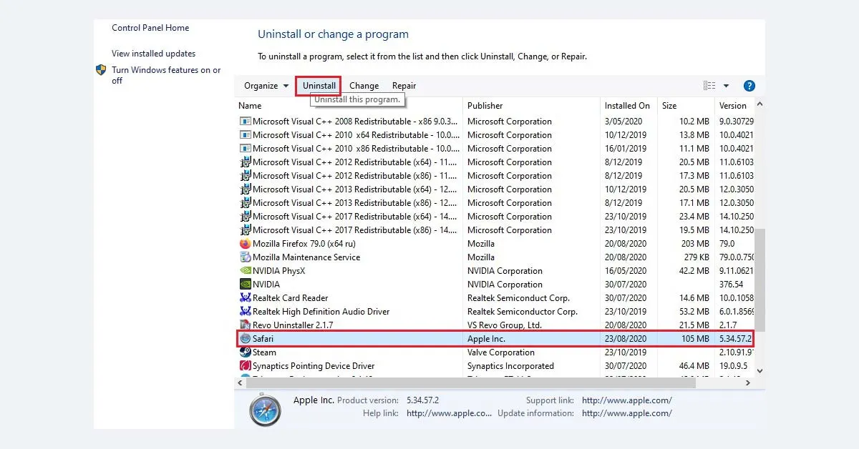Click the Synaptics Pointing Device Driver icon
The width and height of the screenshot is (859, 449).
(x=246, y=366)
